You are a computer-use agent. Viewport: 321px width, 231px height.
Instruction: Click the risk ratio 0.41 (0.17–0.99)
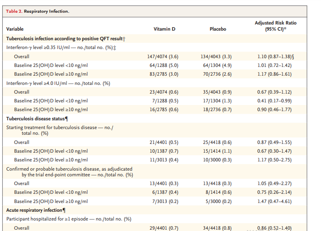274,101
